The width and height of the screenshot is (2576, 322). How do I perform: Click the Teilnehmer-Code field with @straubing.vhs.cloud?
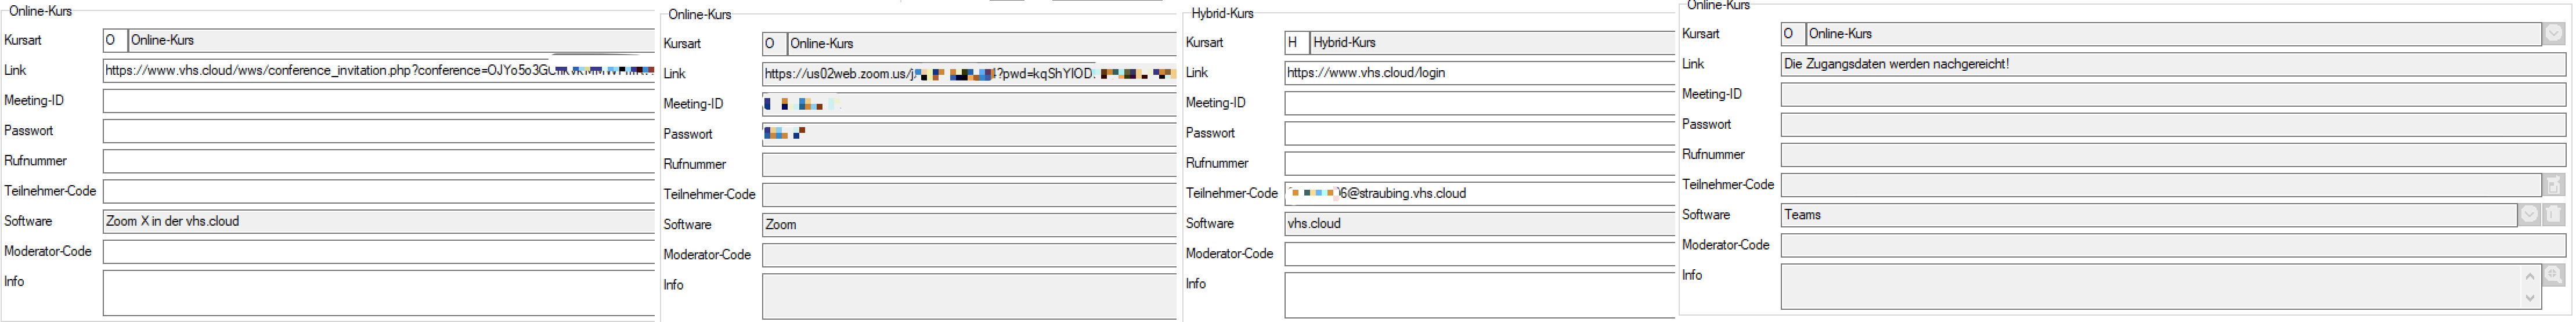click(1480, 194)
